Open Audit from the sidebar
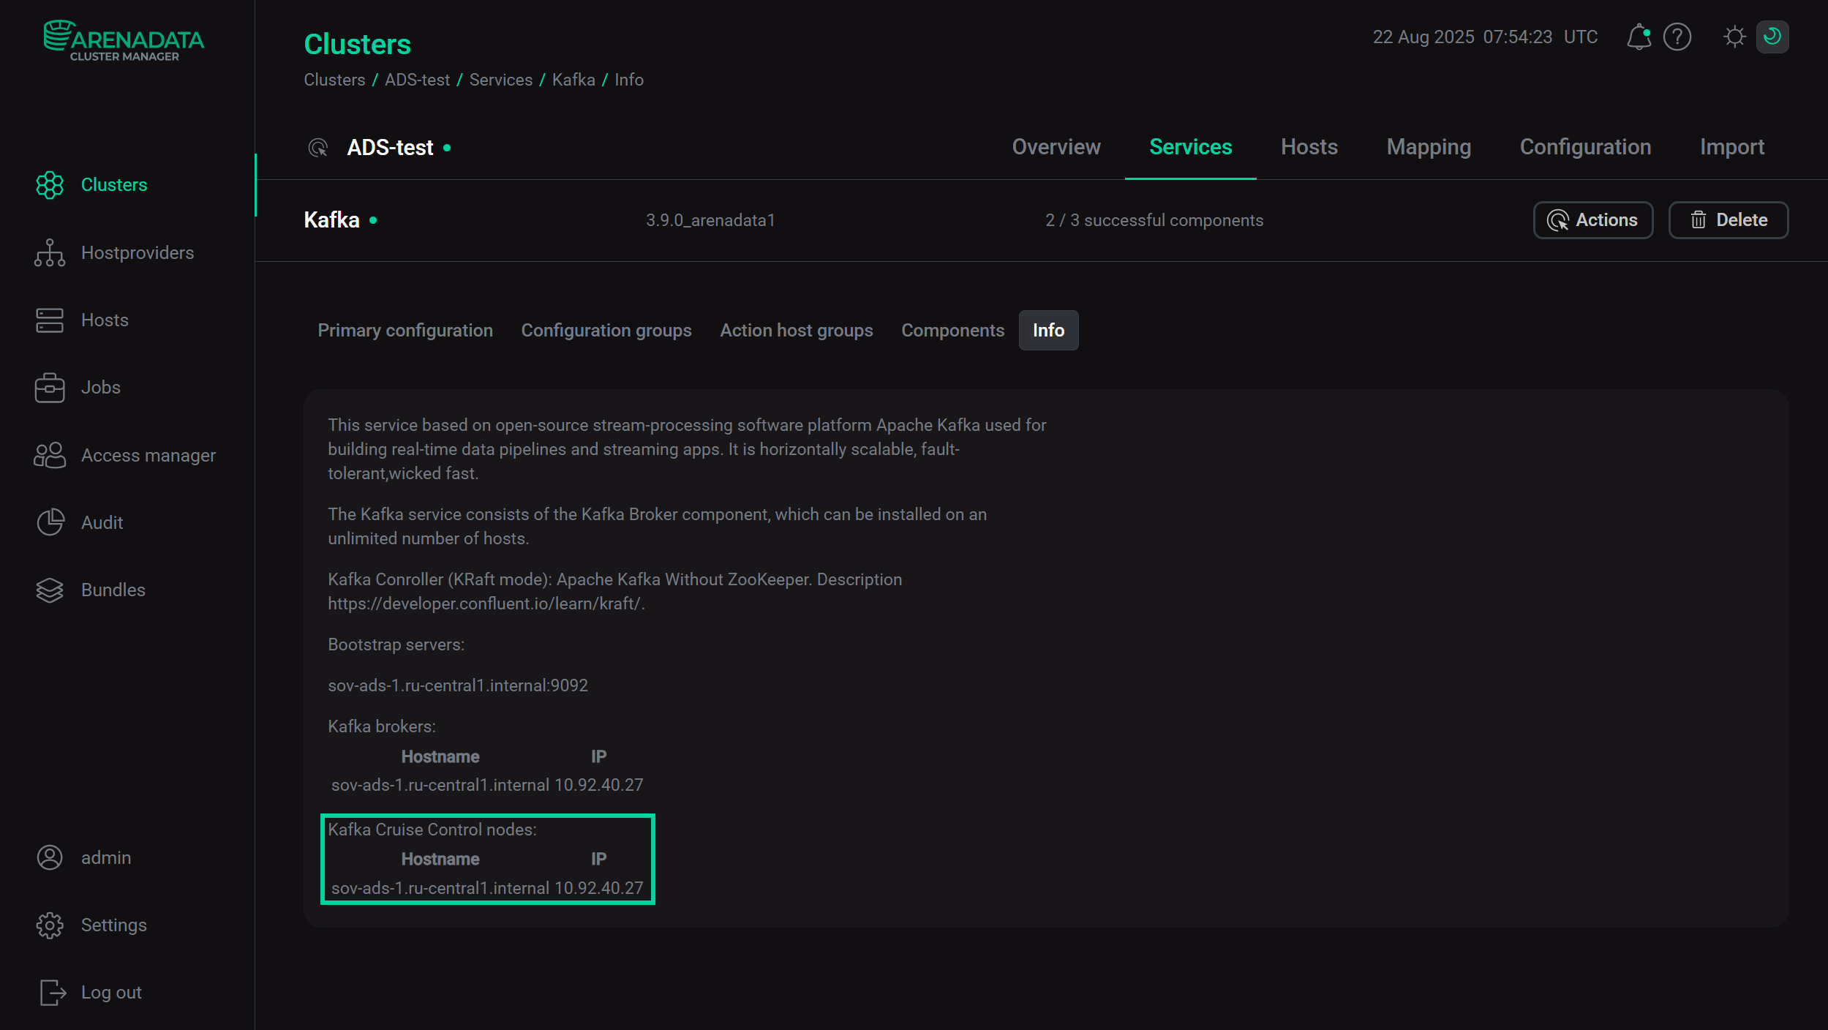The image size is (1828, 1030). [102, 523]
